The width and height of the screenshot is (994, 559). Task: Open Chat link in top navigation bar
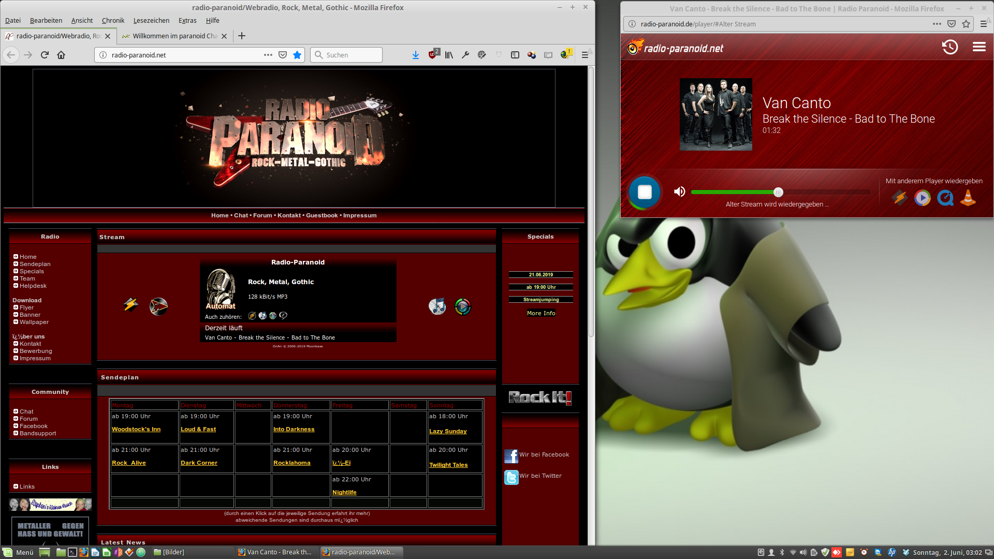241,215
